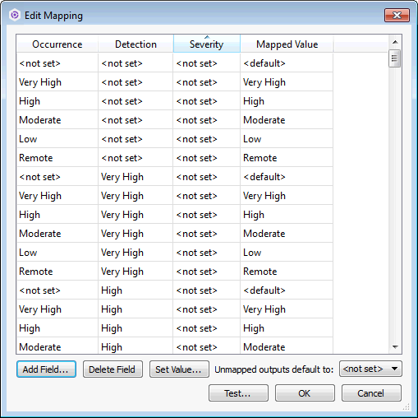Image resolution: width=418 pixels, height=418 pixels.
Task: Confirm with the OK button
Action: [x=305, y=393]
